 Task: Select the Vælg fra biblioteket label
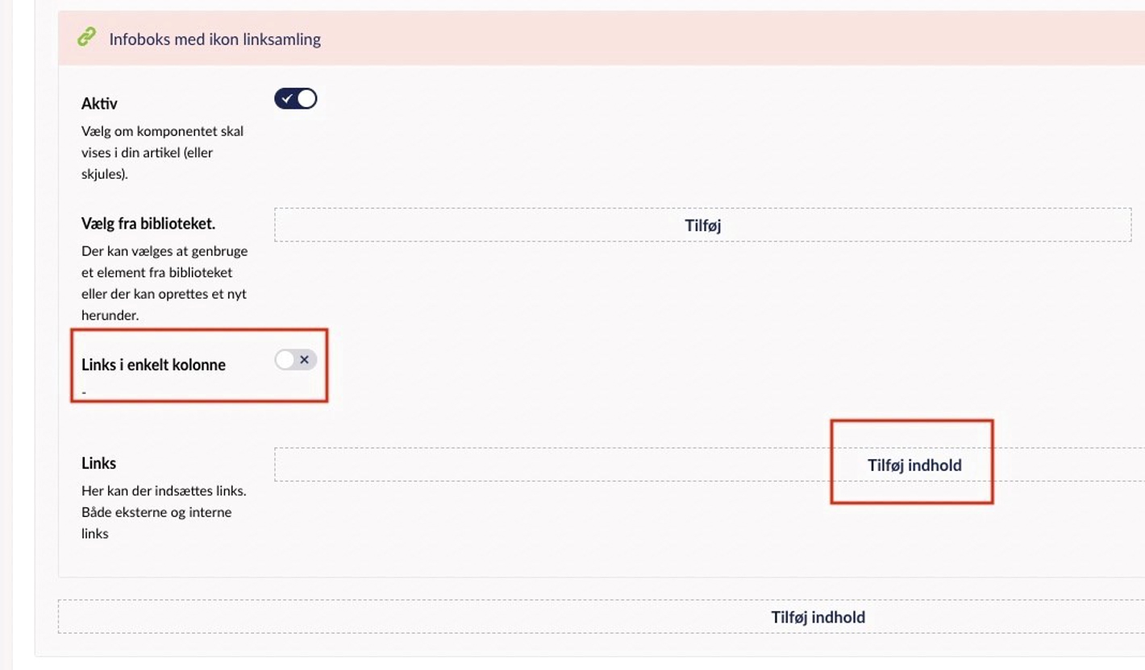[148, 223]
